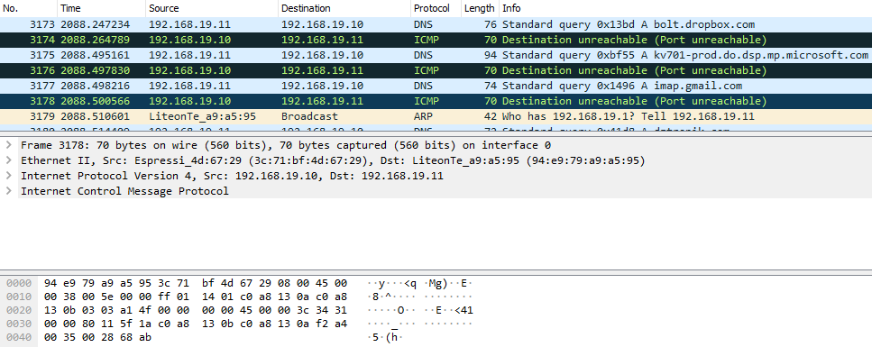Expand the Internet Protocol Version 4 node
872x347 pixels.
[9, 176]
